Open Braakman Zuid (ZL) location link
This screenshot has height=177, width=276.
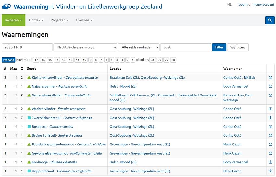point(124,78)
